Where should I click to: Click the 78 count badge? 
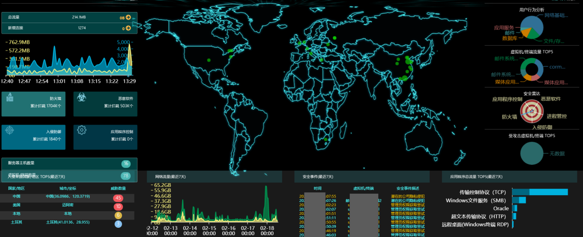[126, 176]
